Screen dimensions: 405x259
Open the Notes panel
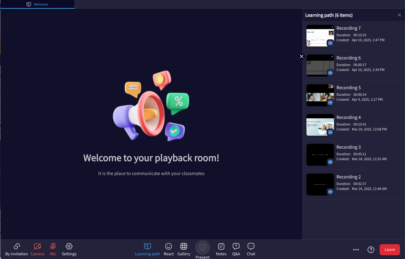221,249
